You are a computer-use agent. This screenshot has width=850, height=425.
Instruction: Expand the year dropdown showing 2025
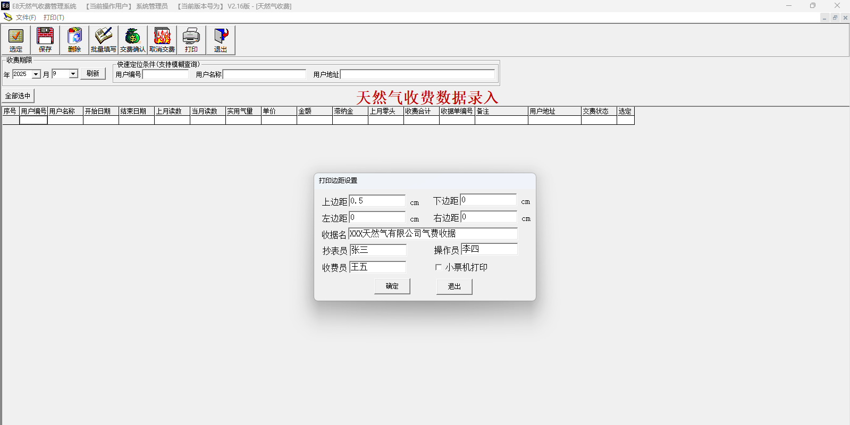(36, 74)
